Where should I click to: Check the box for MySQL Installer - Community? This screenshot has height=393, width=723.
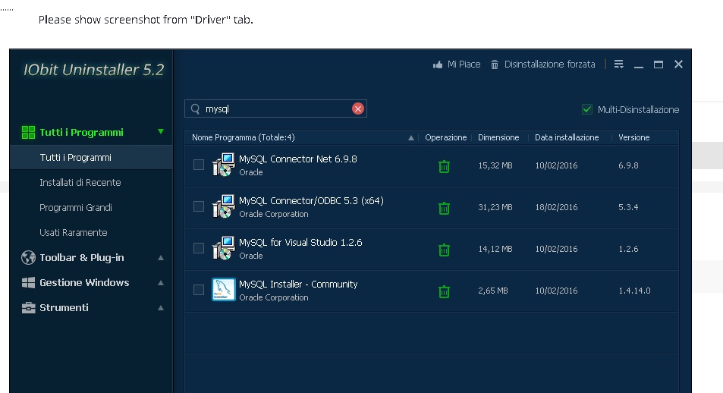point(199,290)
